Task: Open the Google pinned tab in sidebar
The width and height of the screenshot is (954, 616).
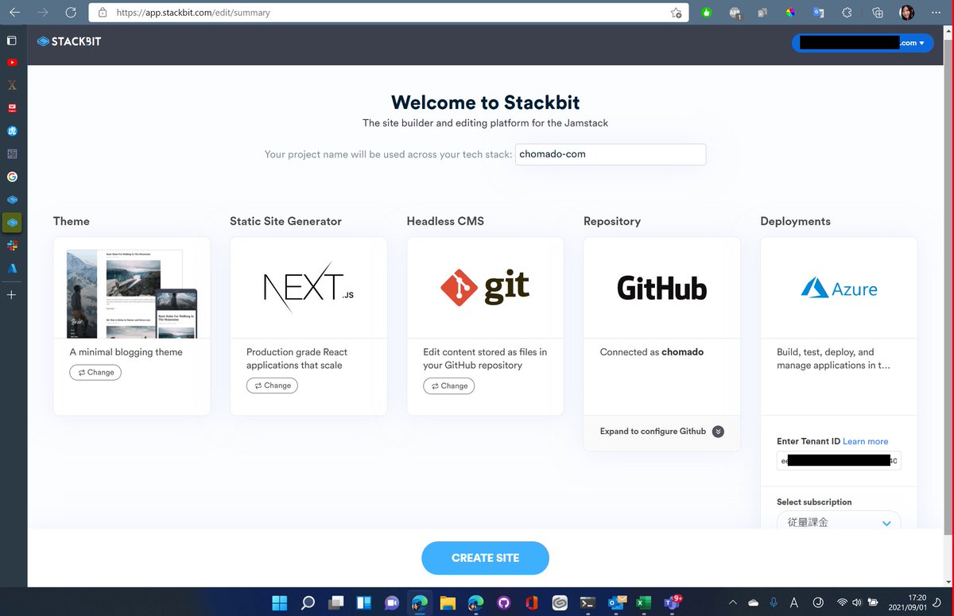Action: (x=12, y=176)
